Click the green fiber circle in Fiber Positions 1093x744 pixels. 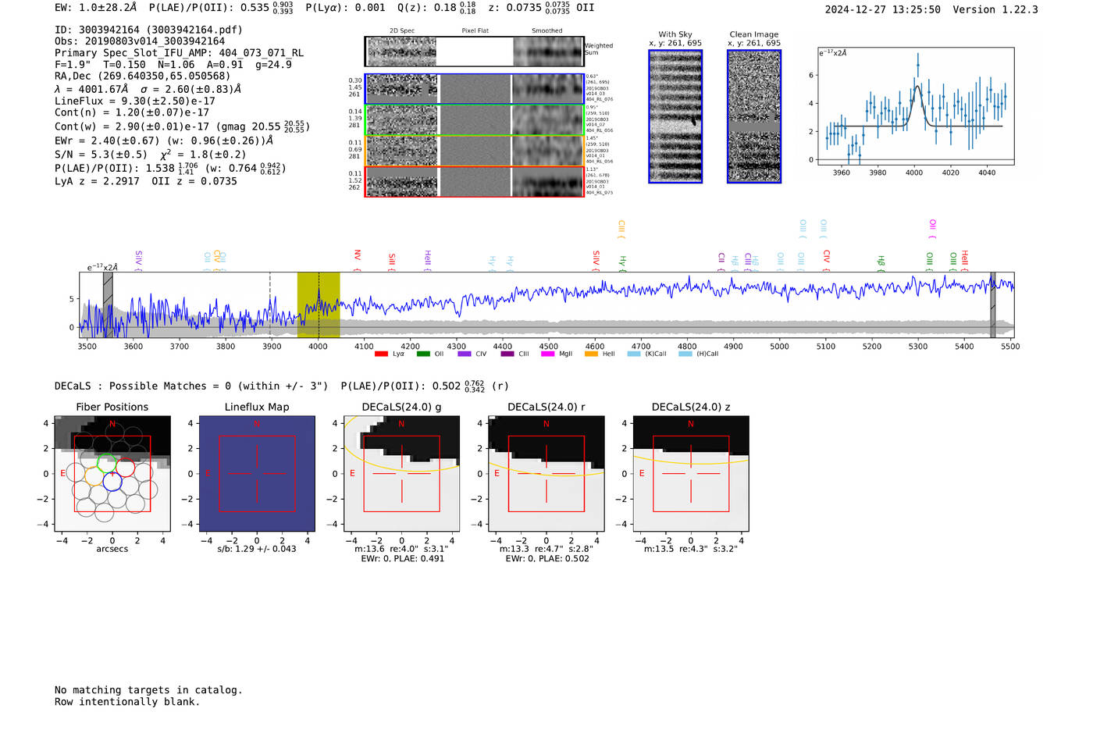(107, 462)
